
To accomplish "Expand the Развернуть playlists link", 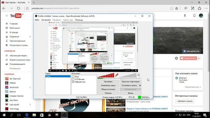I will [15, 69].
